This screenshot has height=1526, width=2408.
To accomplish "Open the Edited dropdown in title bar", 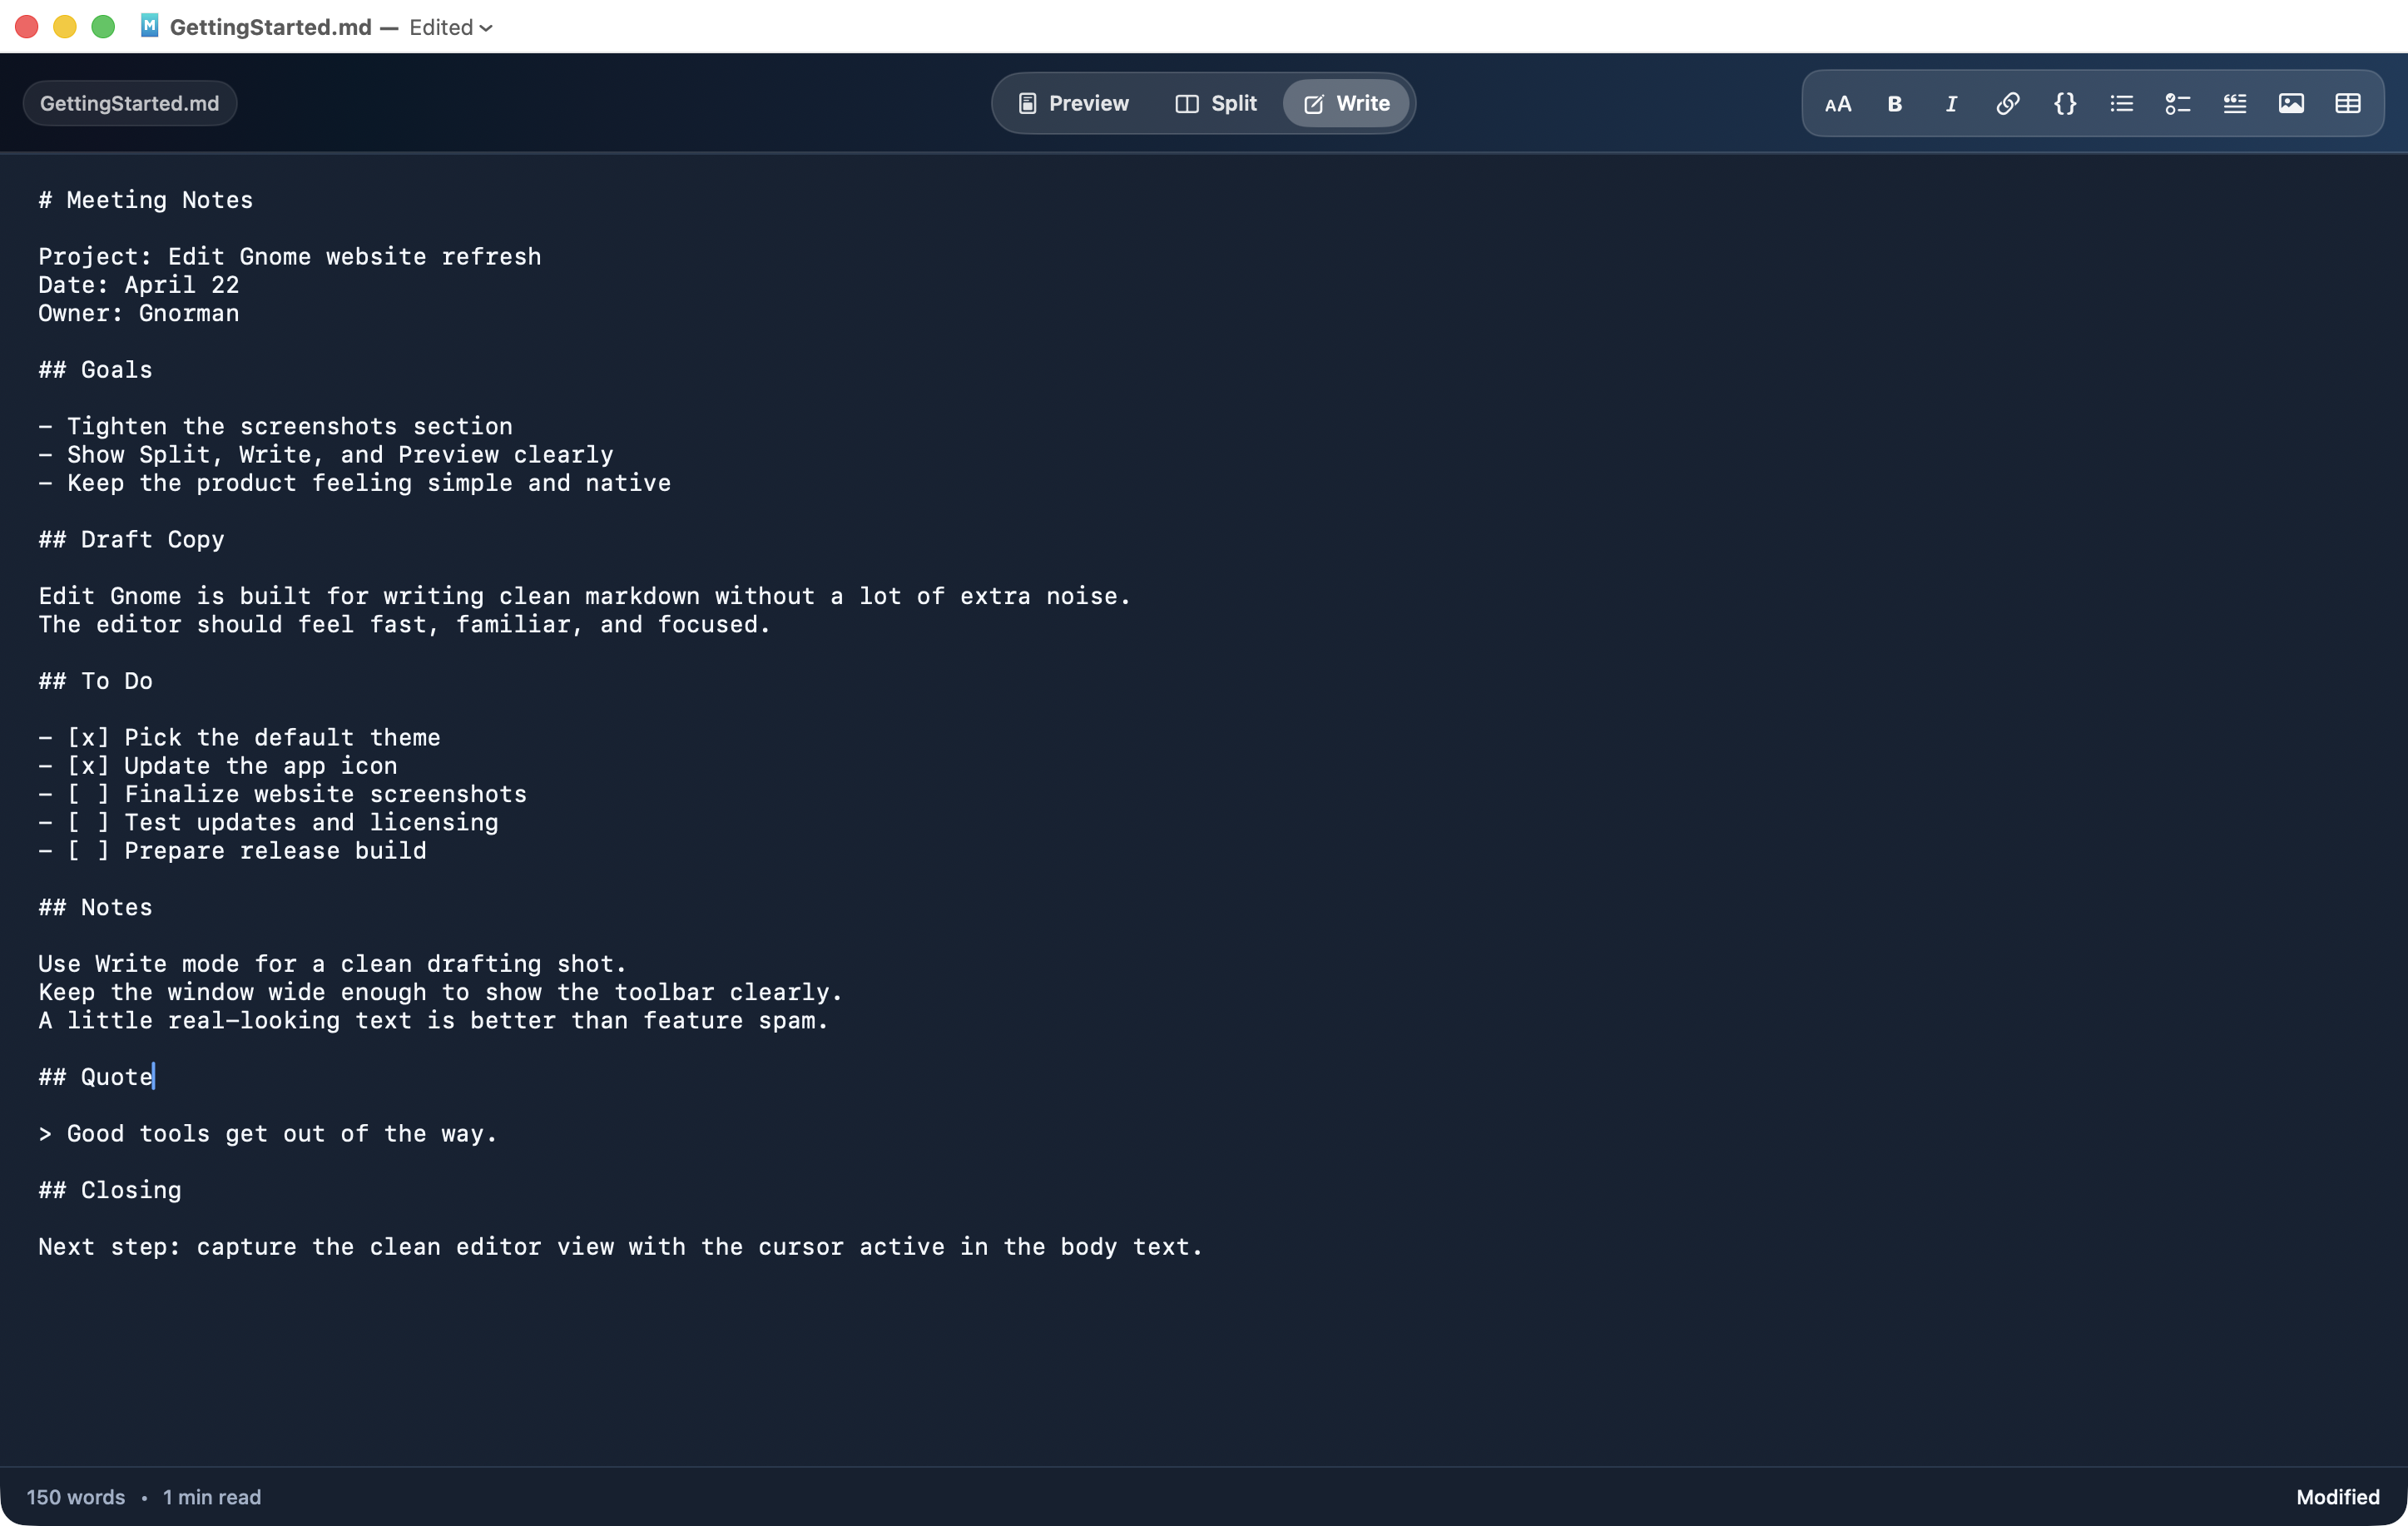I will [451, 28].
